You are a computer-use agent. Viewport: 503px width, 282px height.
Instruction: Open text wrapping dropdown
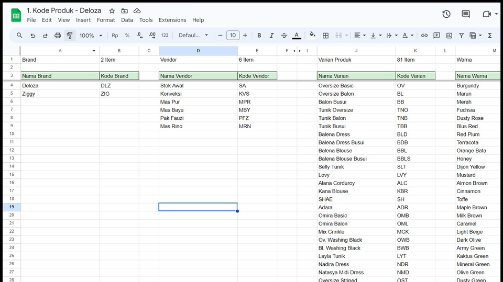tap(392, 35)
